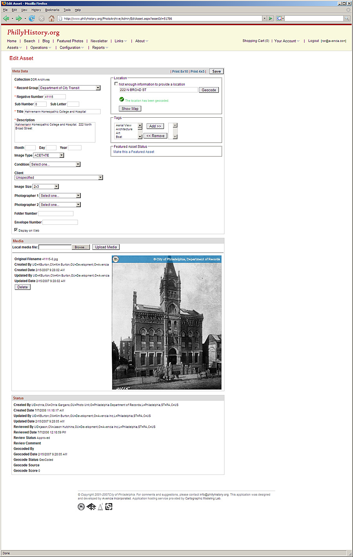Click the round seal on the photo banner
353x557 pixels.
(116, 259)
